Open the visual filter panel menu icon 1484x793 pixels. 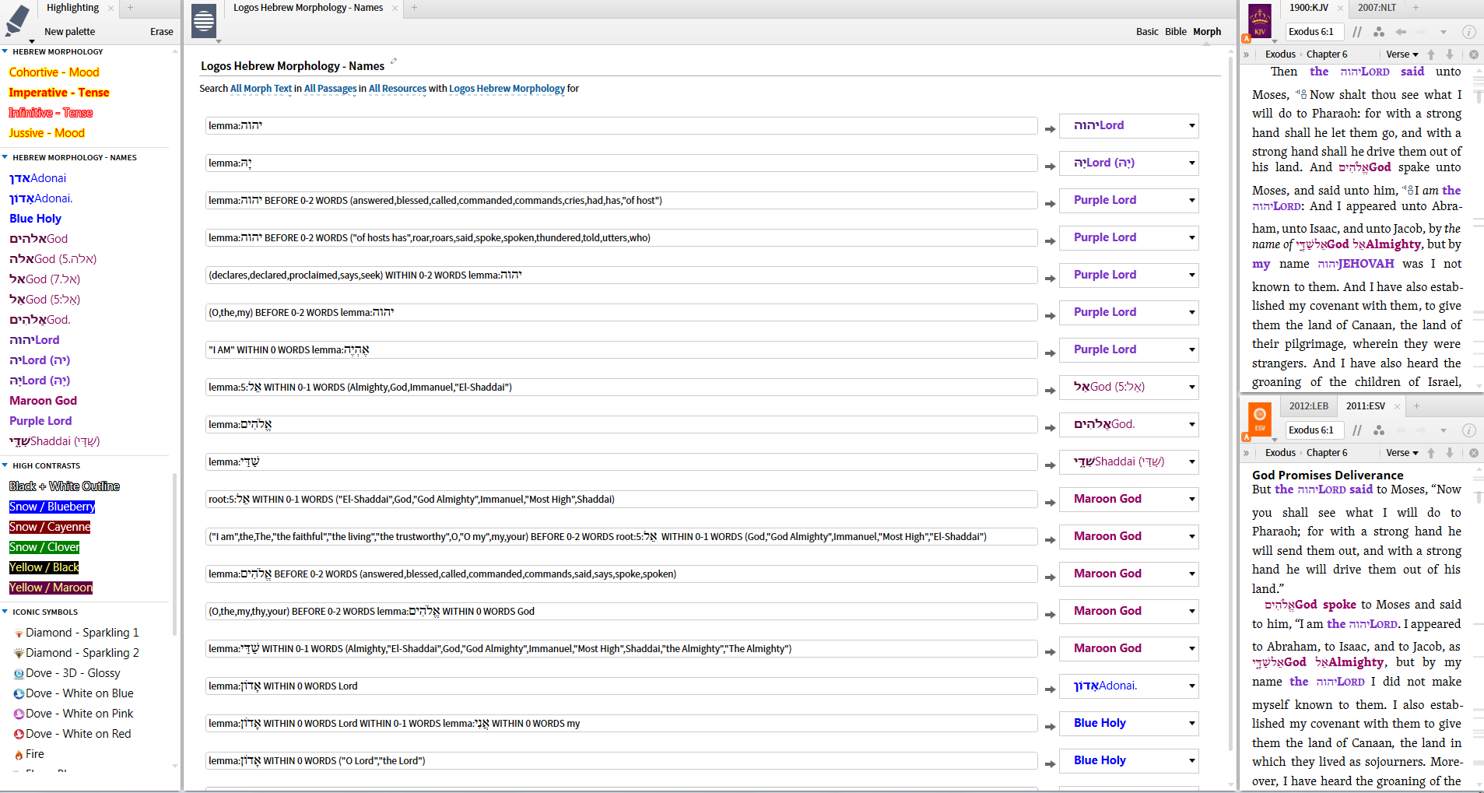pos(204,21)
